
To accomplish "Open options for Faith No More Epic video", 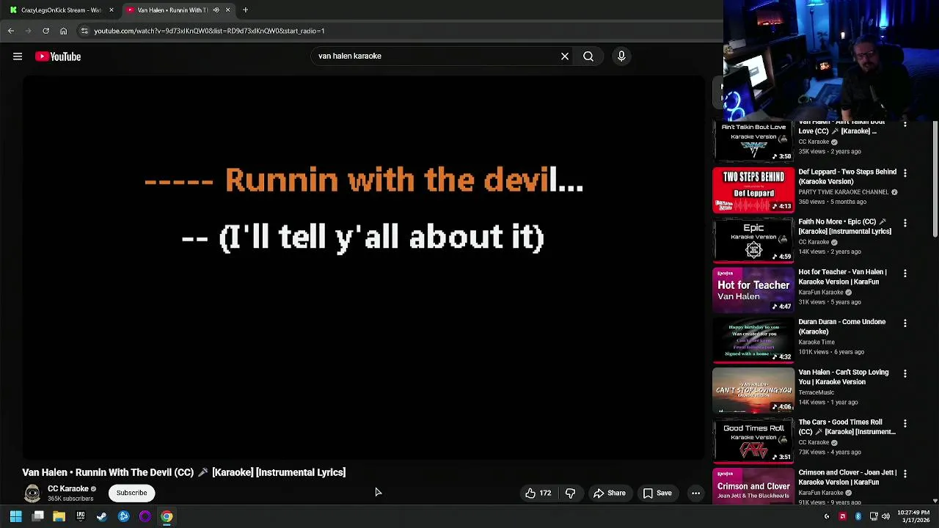I will 905,223.
